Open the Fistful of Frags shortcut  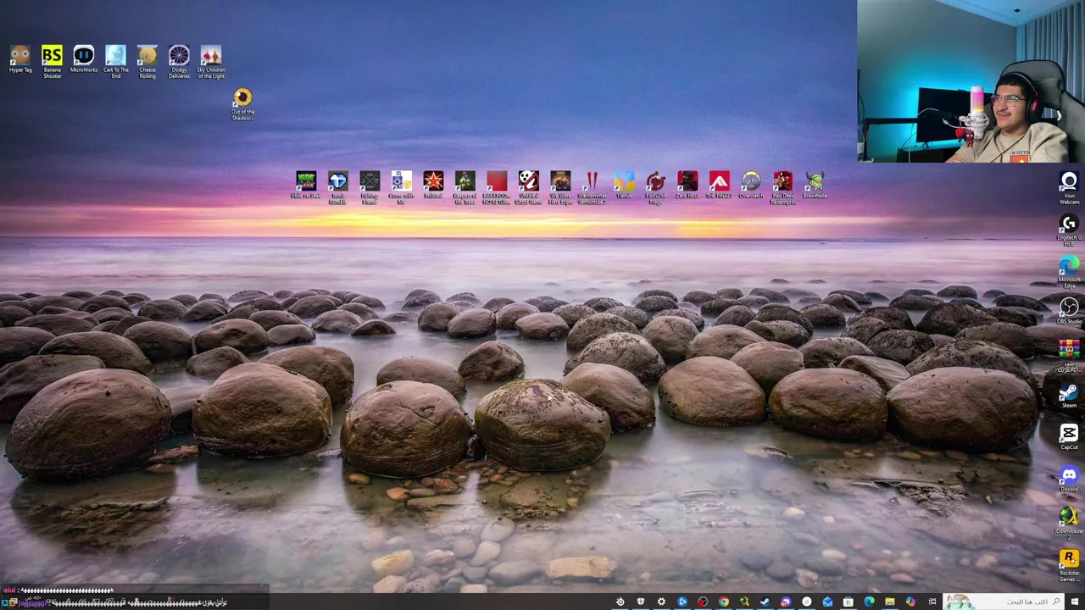(655, 187)
